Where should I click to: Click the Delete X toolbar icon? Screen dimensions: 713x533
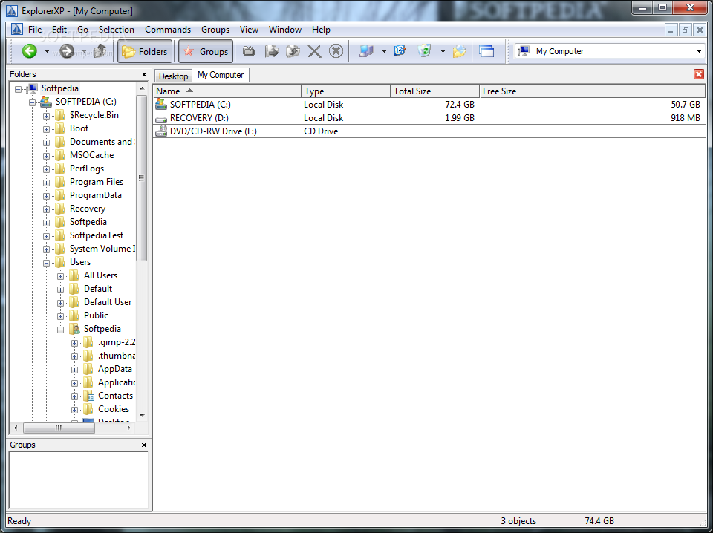click(314, 51)
